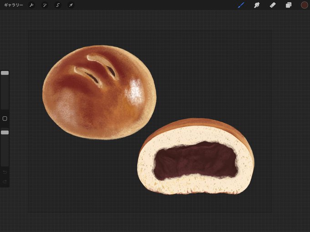Select the Smudge tool
The image size is (310, 232).
[x=257, y=5]
